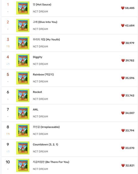Click the heart icon beside Diggity
This screenshot has height=174, width=138.
click(123, 61)
